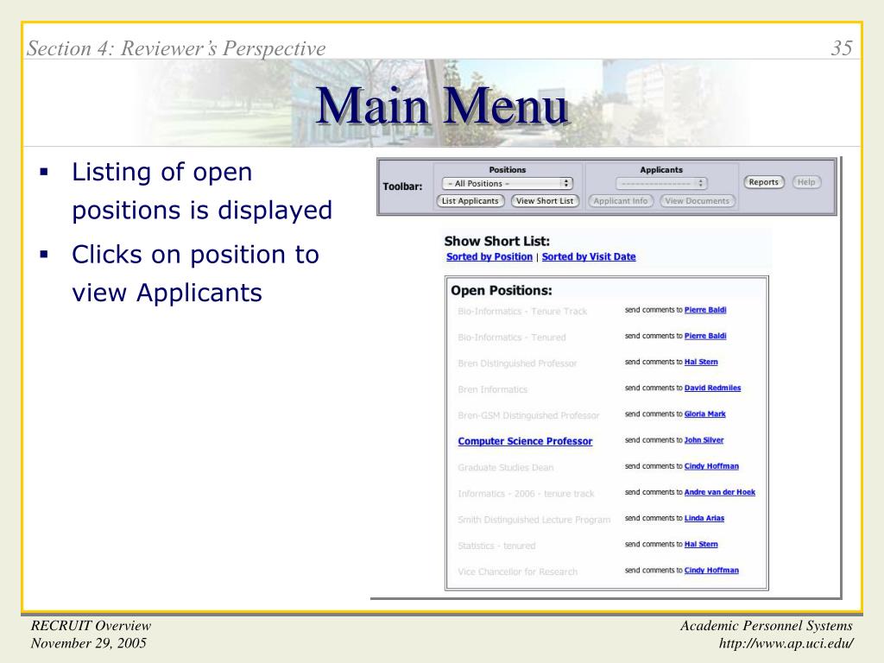Click the 'RECRUIT Overview' footer text
Viewport: 884px width, 663px height.
(91, 626)
